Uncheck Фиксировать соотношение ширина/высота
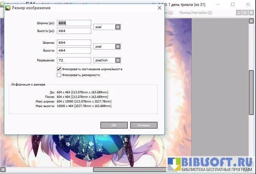 [x=59, y=69]
